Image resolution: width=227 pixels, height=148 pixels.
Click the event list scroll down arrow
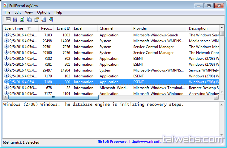coord(222,92)
